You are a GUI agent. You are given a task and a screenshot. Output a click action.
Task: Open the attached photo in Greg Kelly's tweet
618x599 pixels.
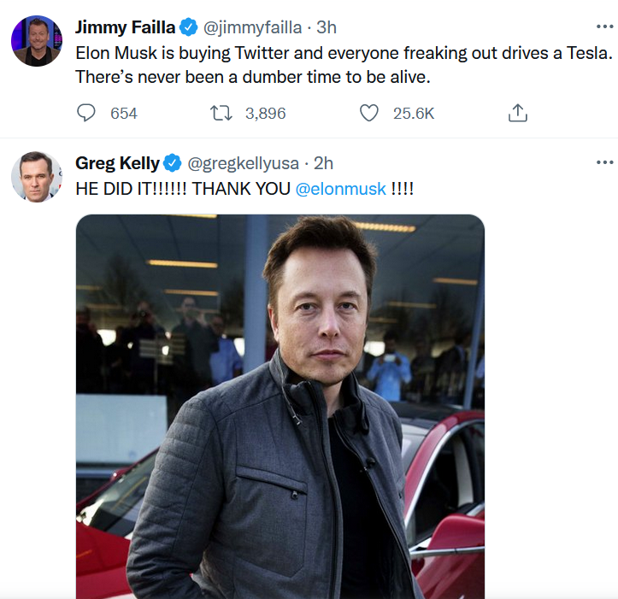tap(280, 407)
